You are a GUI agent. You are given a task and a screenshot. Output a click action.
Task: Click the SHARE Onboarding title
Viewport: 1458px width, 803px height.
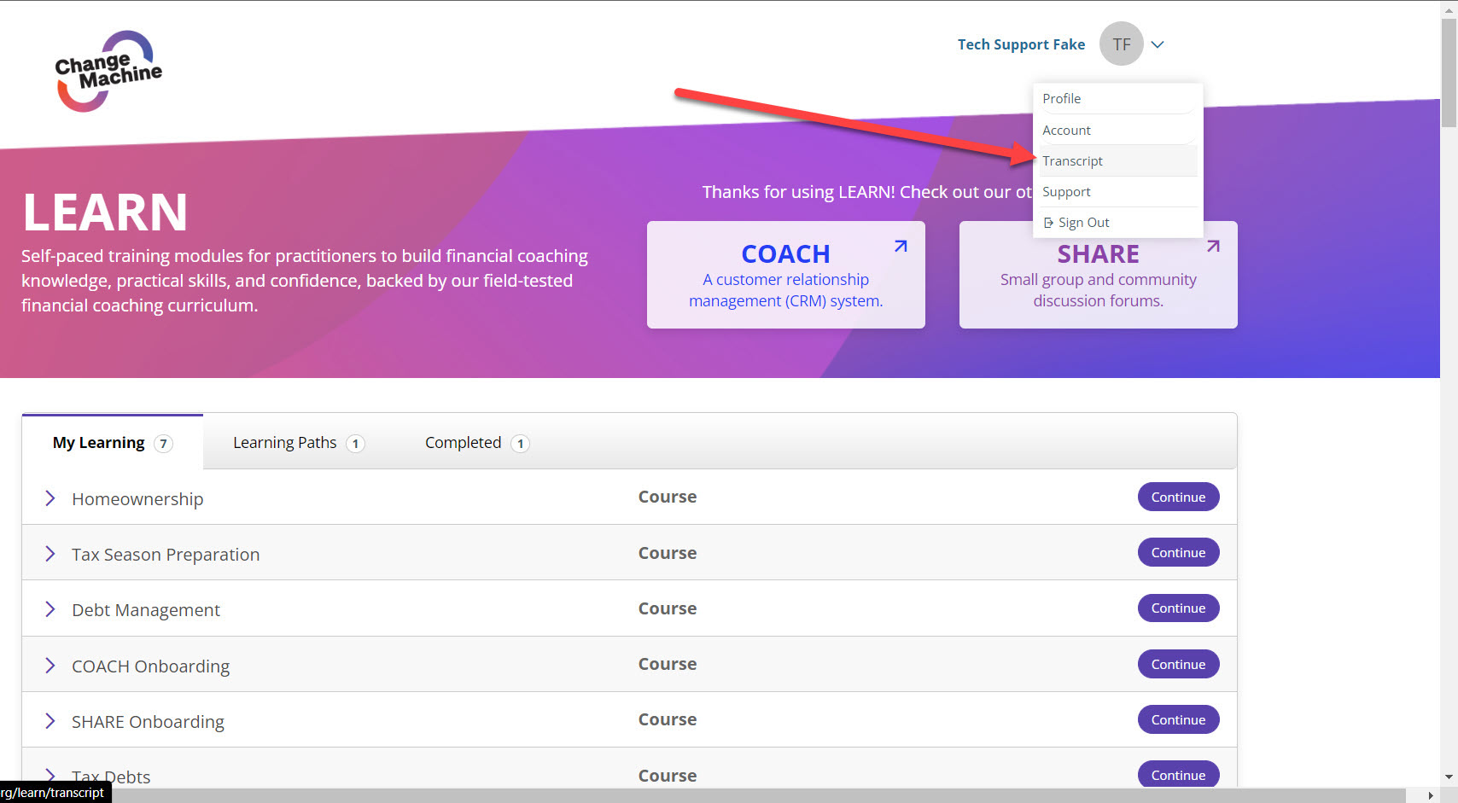point(148,722)
